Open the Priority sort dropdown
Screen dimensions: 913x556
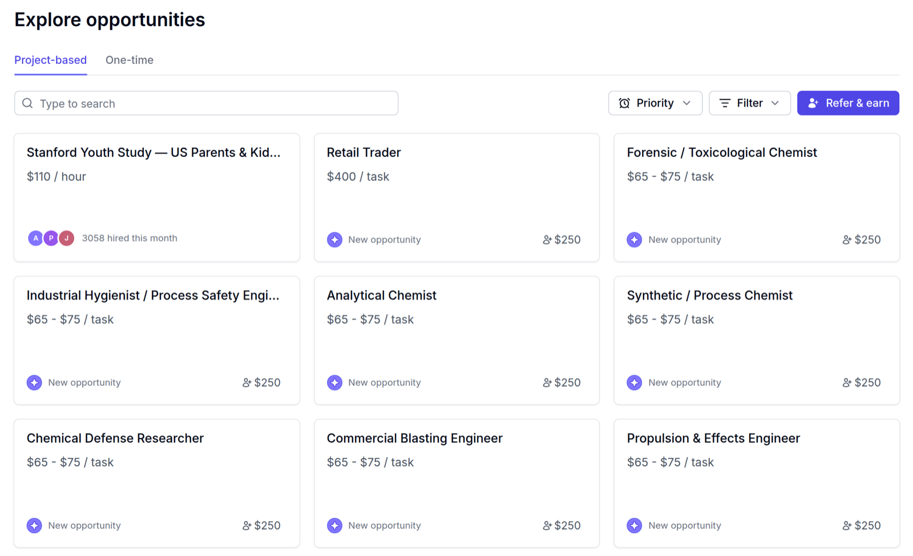pyautogui.click(x=655, y=103)
